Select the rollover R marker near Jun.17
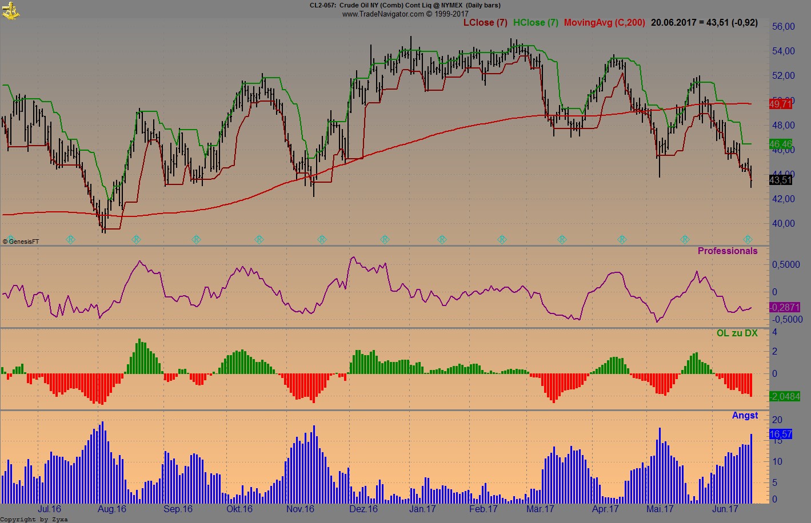 coord(749,240)
